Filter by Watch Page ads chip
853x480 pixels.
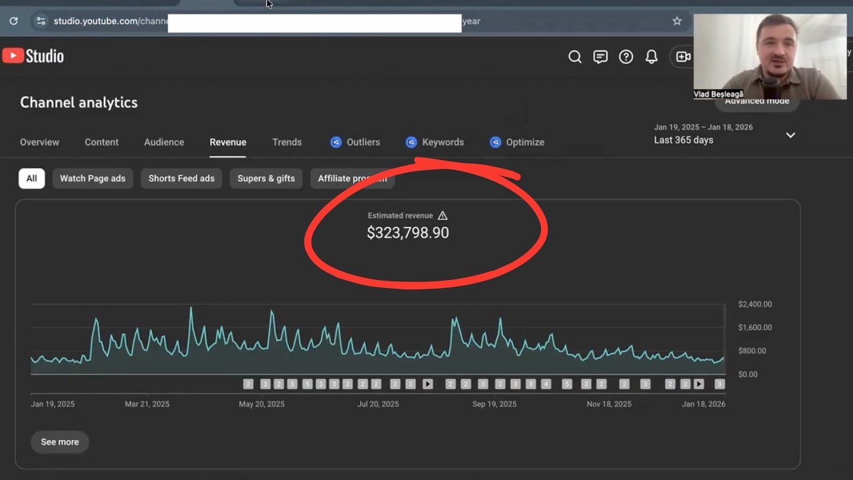click(x=93, y=179)
